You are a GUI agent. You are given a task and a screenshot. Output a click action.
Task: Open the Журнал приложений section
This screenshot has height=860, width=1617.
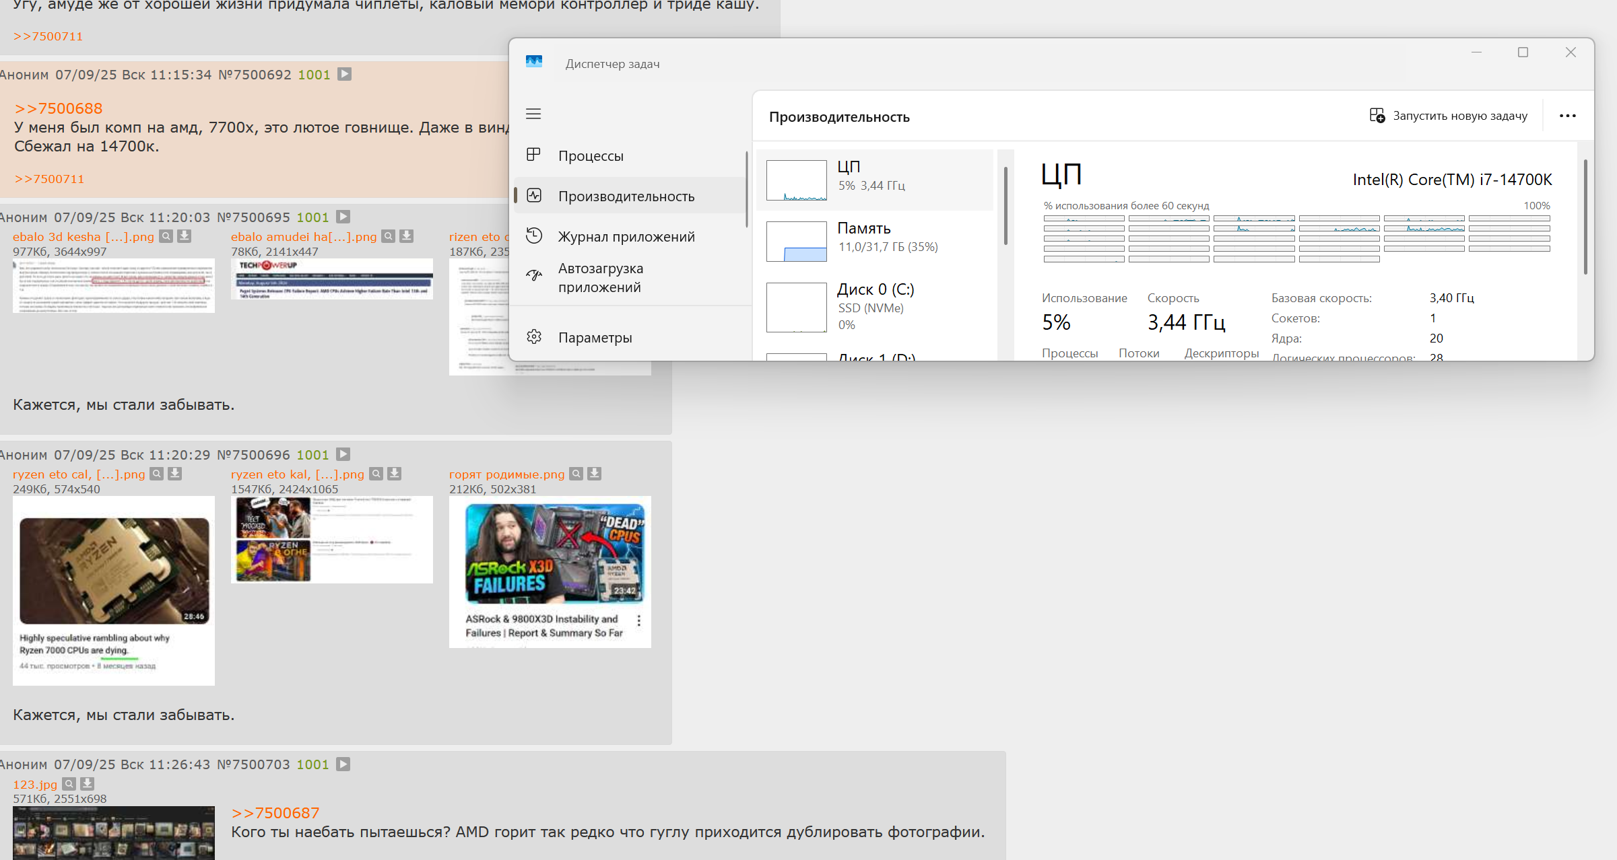(x=630, y=236)
